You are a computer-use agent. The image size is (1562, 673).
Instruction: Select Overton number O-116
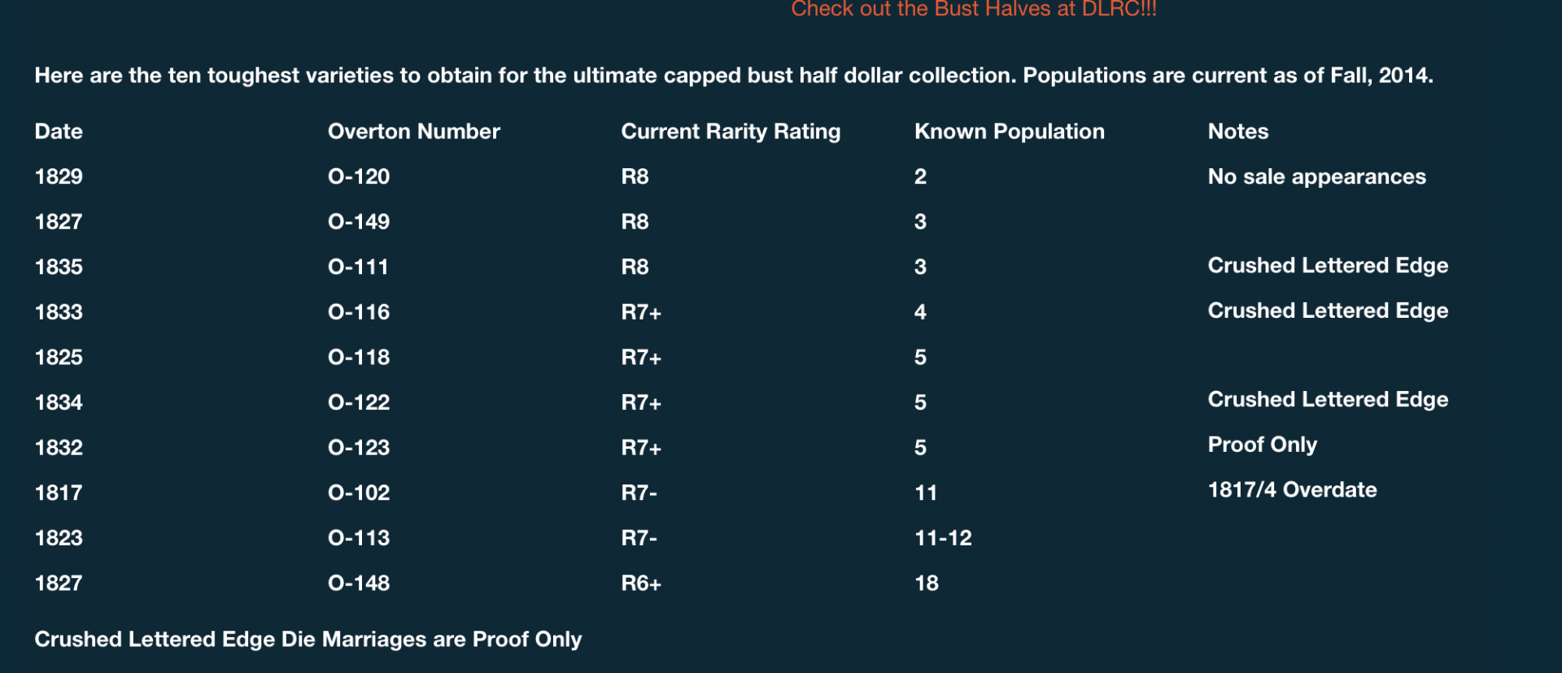(x=359, y=312)
